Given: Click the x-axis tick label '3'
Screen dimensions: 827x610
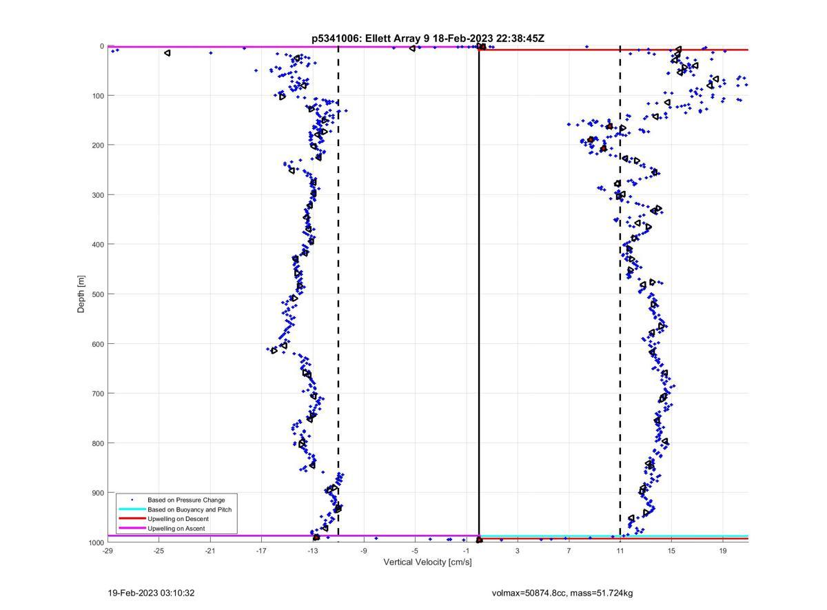Looking at the screenshot, I should [518, 551].
